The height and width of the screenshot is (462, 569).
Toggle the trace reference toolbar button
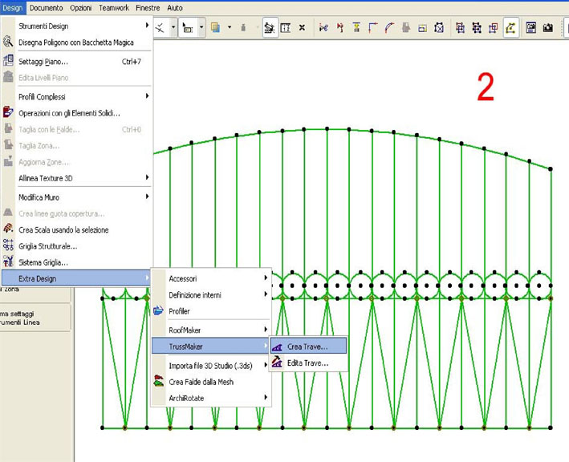(270, 27)
